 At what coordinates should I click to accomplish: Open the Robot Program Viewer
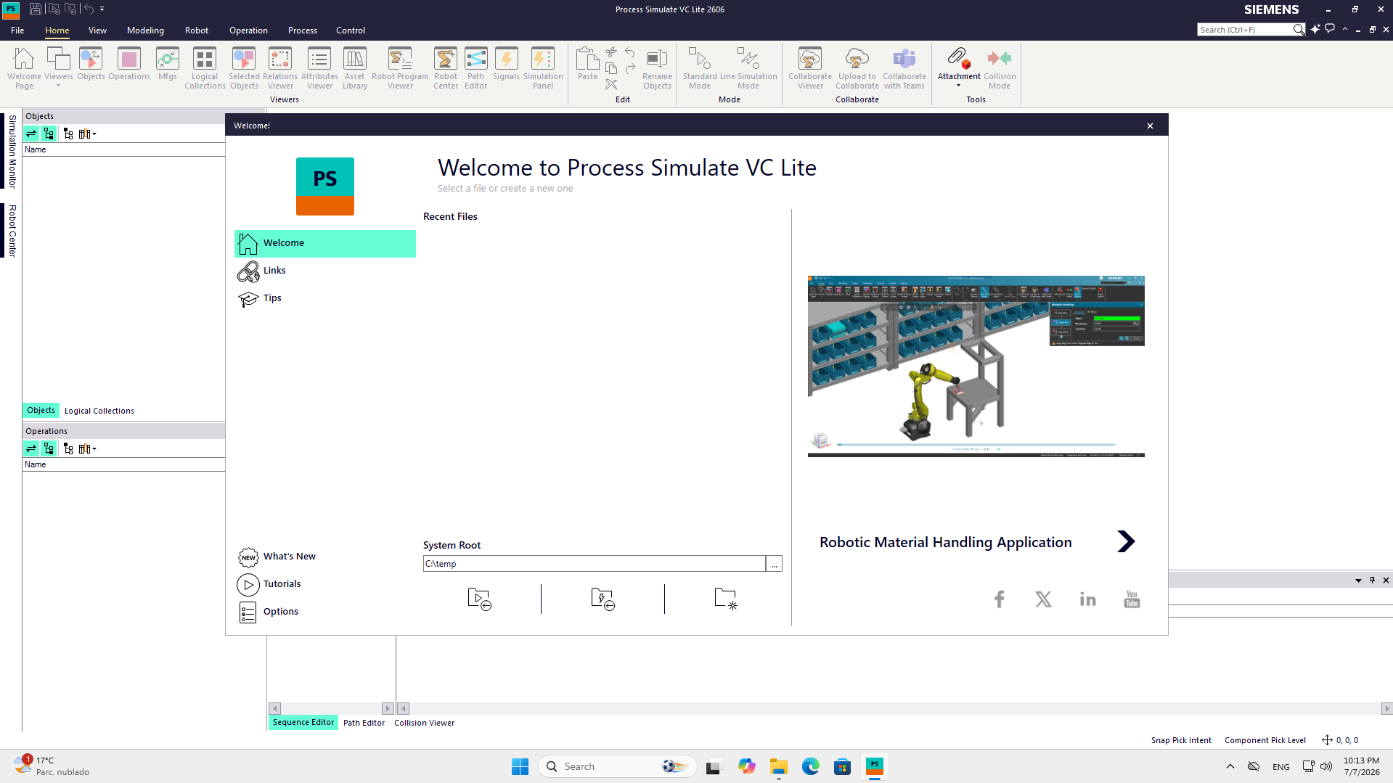pyautogui.click(x=400, y=68)
